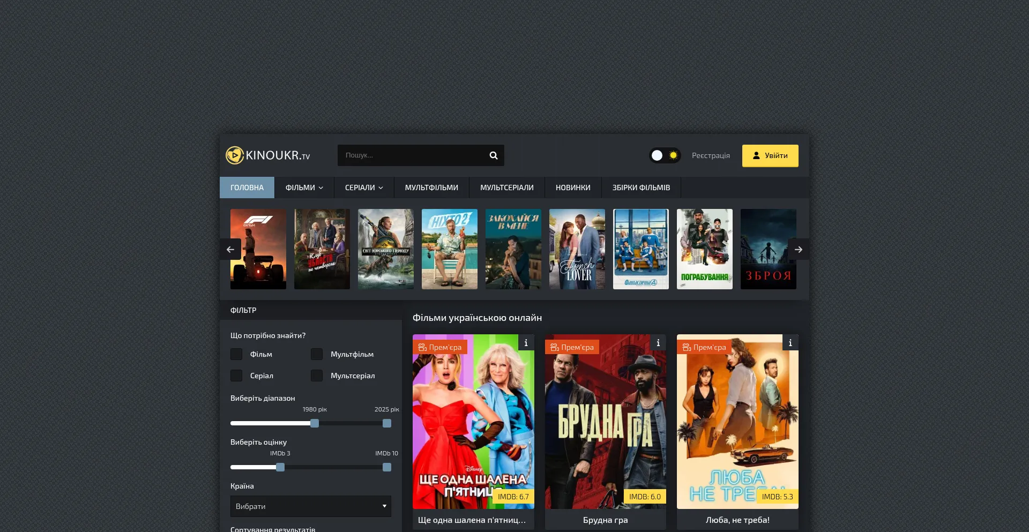This screenshot has width=1029, height=532.
Task: Advance carousel with right arrow
Action: click(798, 250)
